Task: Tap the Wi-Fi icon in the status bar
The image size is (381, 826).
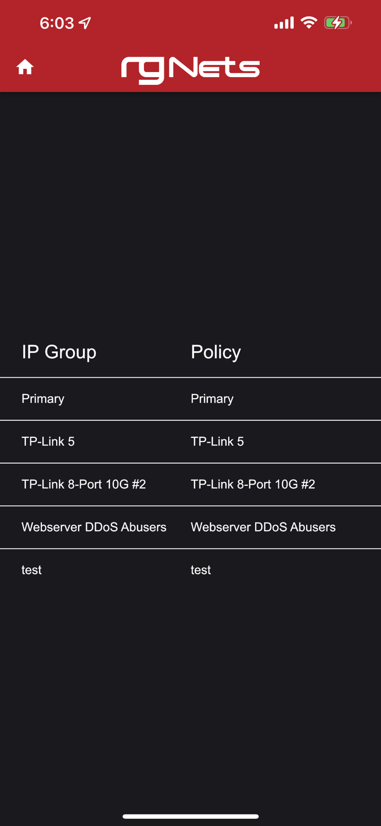Action: pyautogui.click(x=308, y=23)
